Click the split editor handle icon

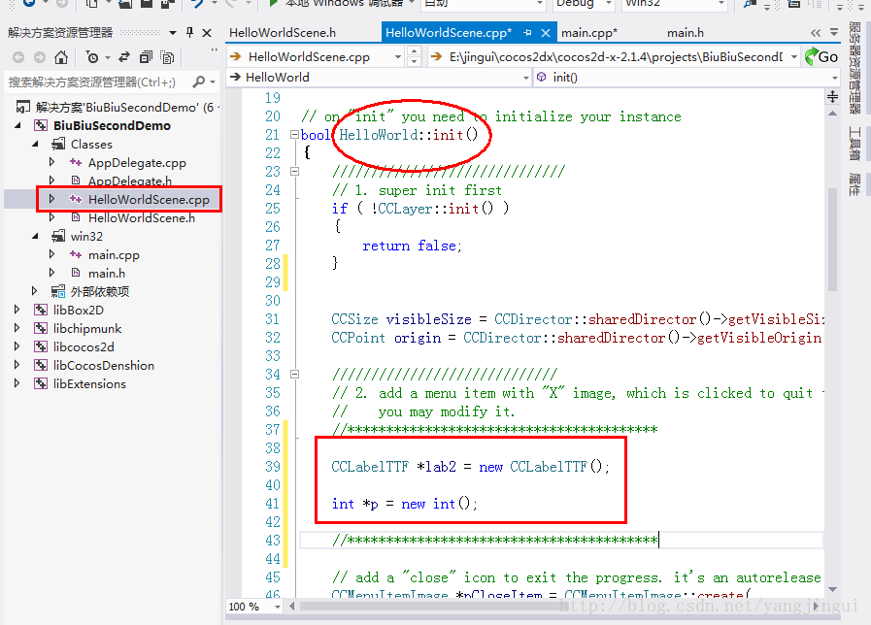(x=832, y=97)
